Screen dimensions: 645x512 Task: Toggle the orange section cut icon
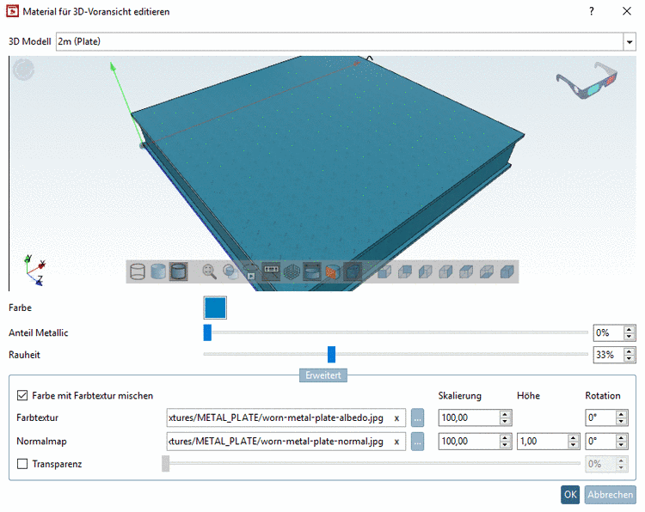(332, 271)
